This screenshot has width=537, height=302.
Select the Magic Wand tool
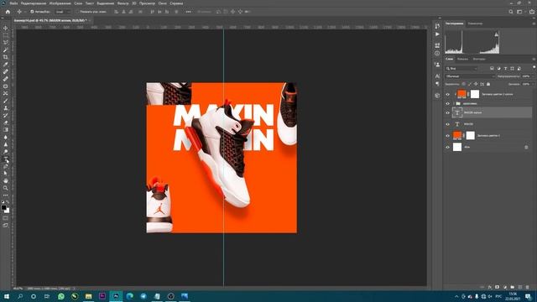[x=6, y=50]
